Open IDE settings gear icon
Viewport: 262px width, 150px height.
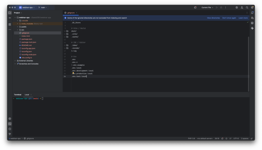252,8
